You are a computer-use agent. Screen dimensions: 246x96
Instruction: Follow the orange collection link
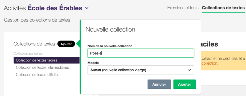pos(209,64)
